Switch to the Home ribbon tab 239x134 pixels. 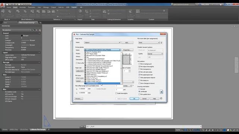point(9,7)
